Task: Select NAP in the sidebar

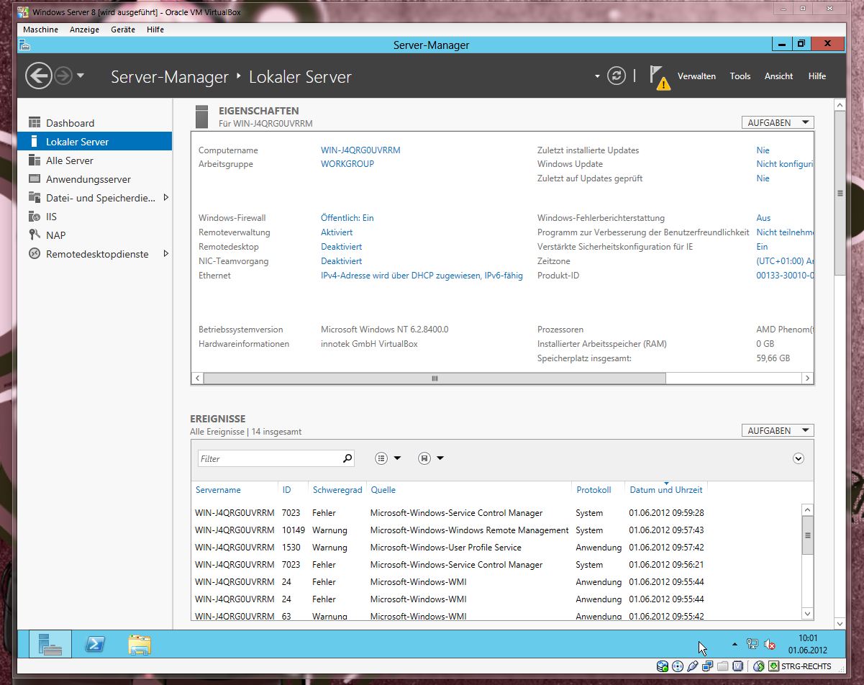Action: pos(94,235)
